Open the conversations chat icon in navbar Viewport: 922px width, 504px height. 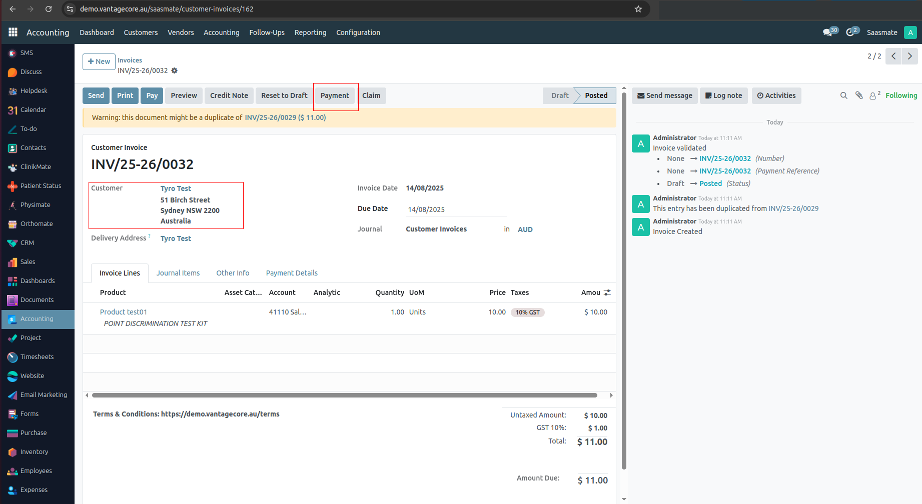point(828,32)
